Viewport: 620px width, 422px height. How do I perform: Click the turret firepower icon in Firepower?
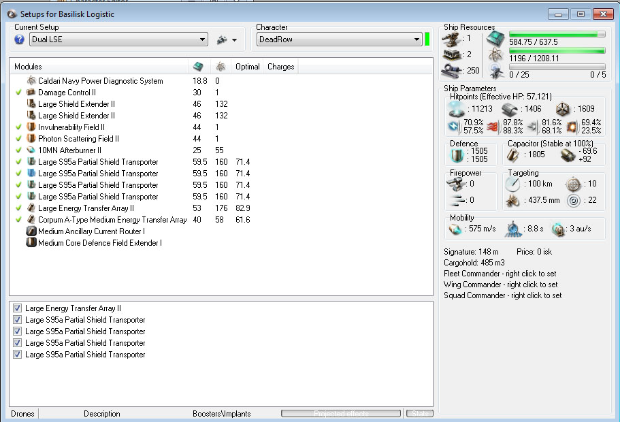(455, 184)
